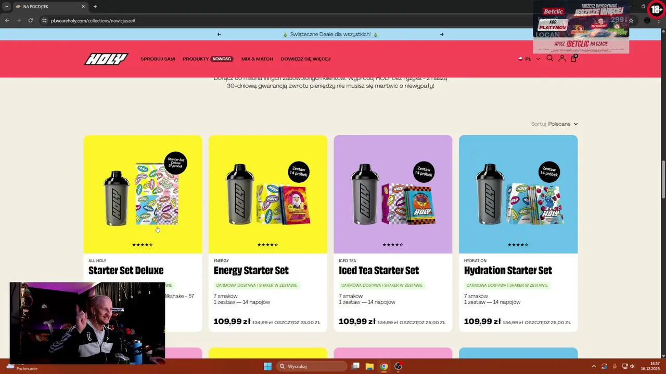Open the taskbar clock and date
Viewport: 666px width, 374px height.
pyautogui.click(x=650, y=366)
